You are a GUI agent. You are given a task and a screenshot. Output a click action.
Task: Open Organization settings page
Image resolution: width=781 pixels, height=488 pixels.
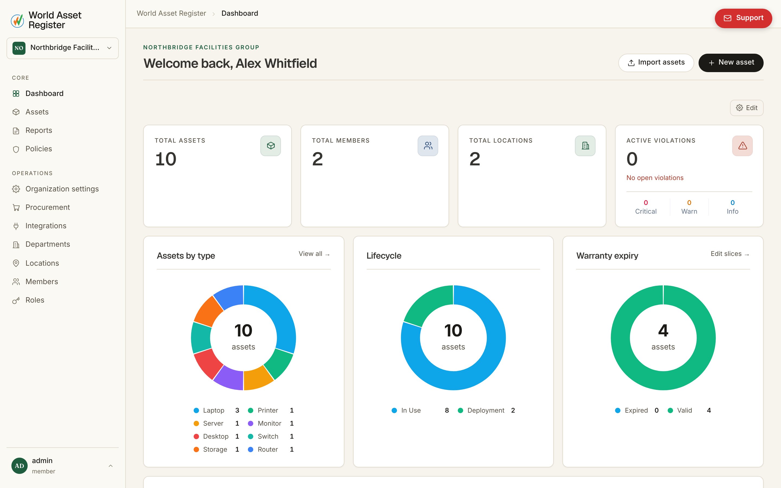tap(63, 189)
